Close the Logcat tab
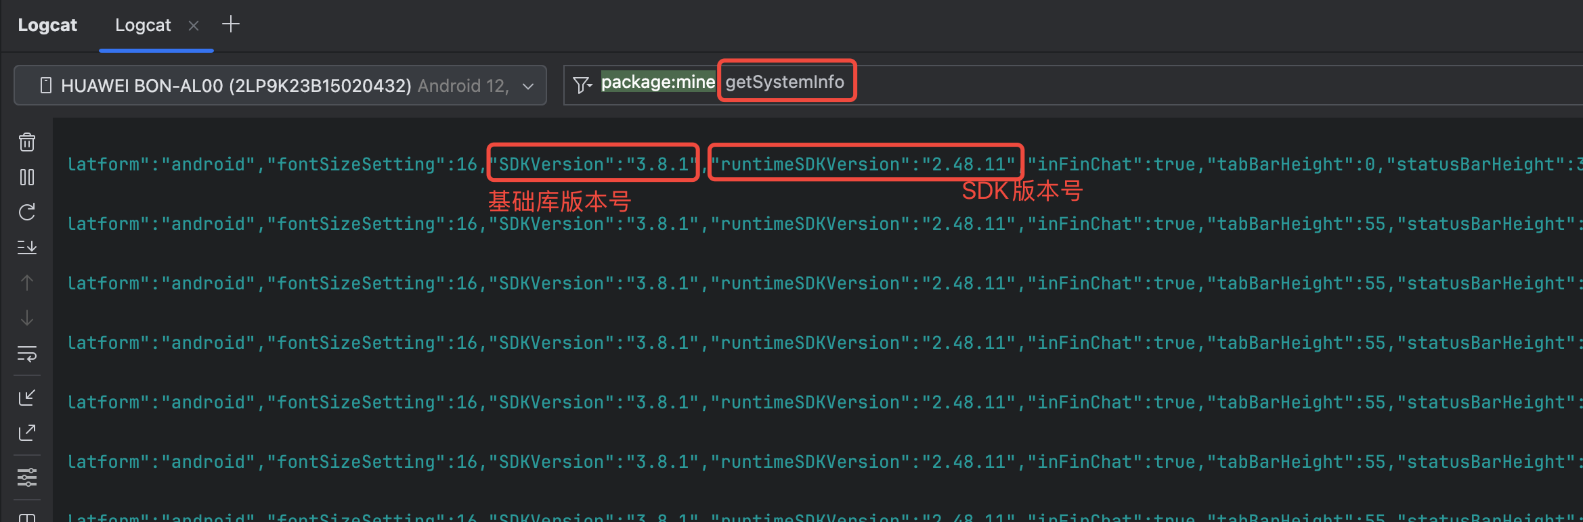 [194, 26]
